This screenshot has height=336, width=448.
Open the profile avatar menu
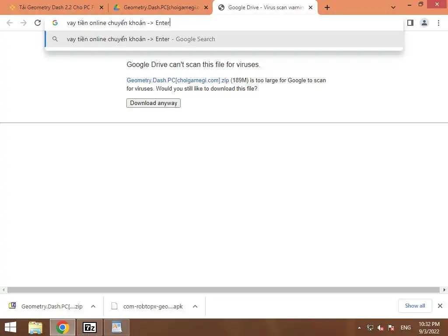coord(424,23)
